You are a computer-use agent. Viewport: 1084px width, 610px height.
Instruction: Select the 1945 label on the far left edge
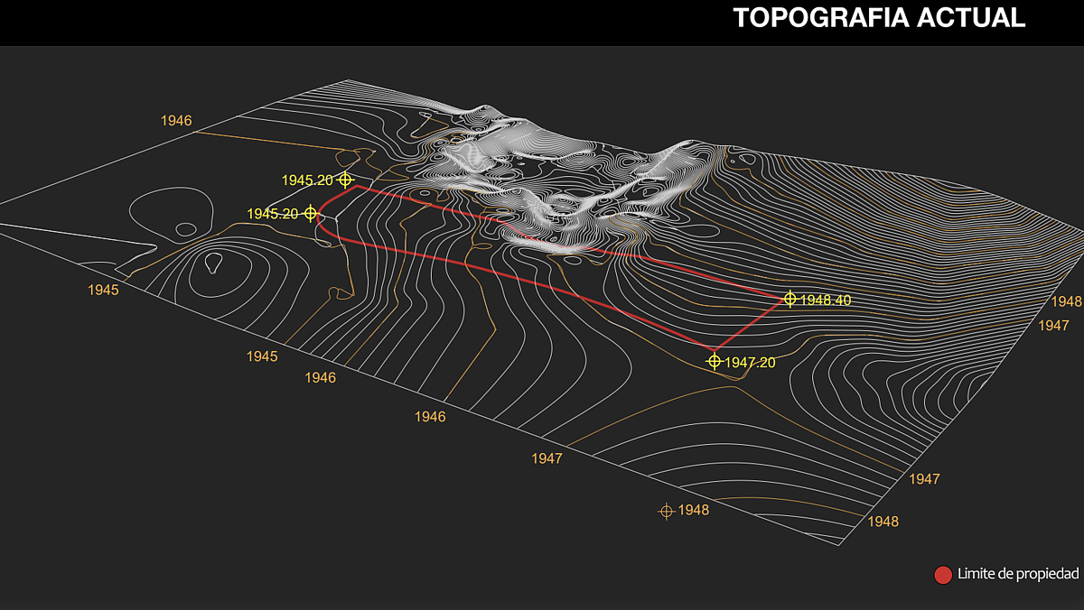104,290
